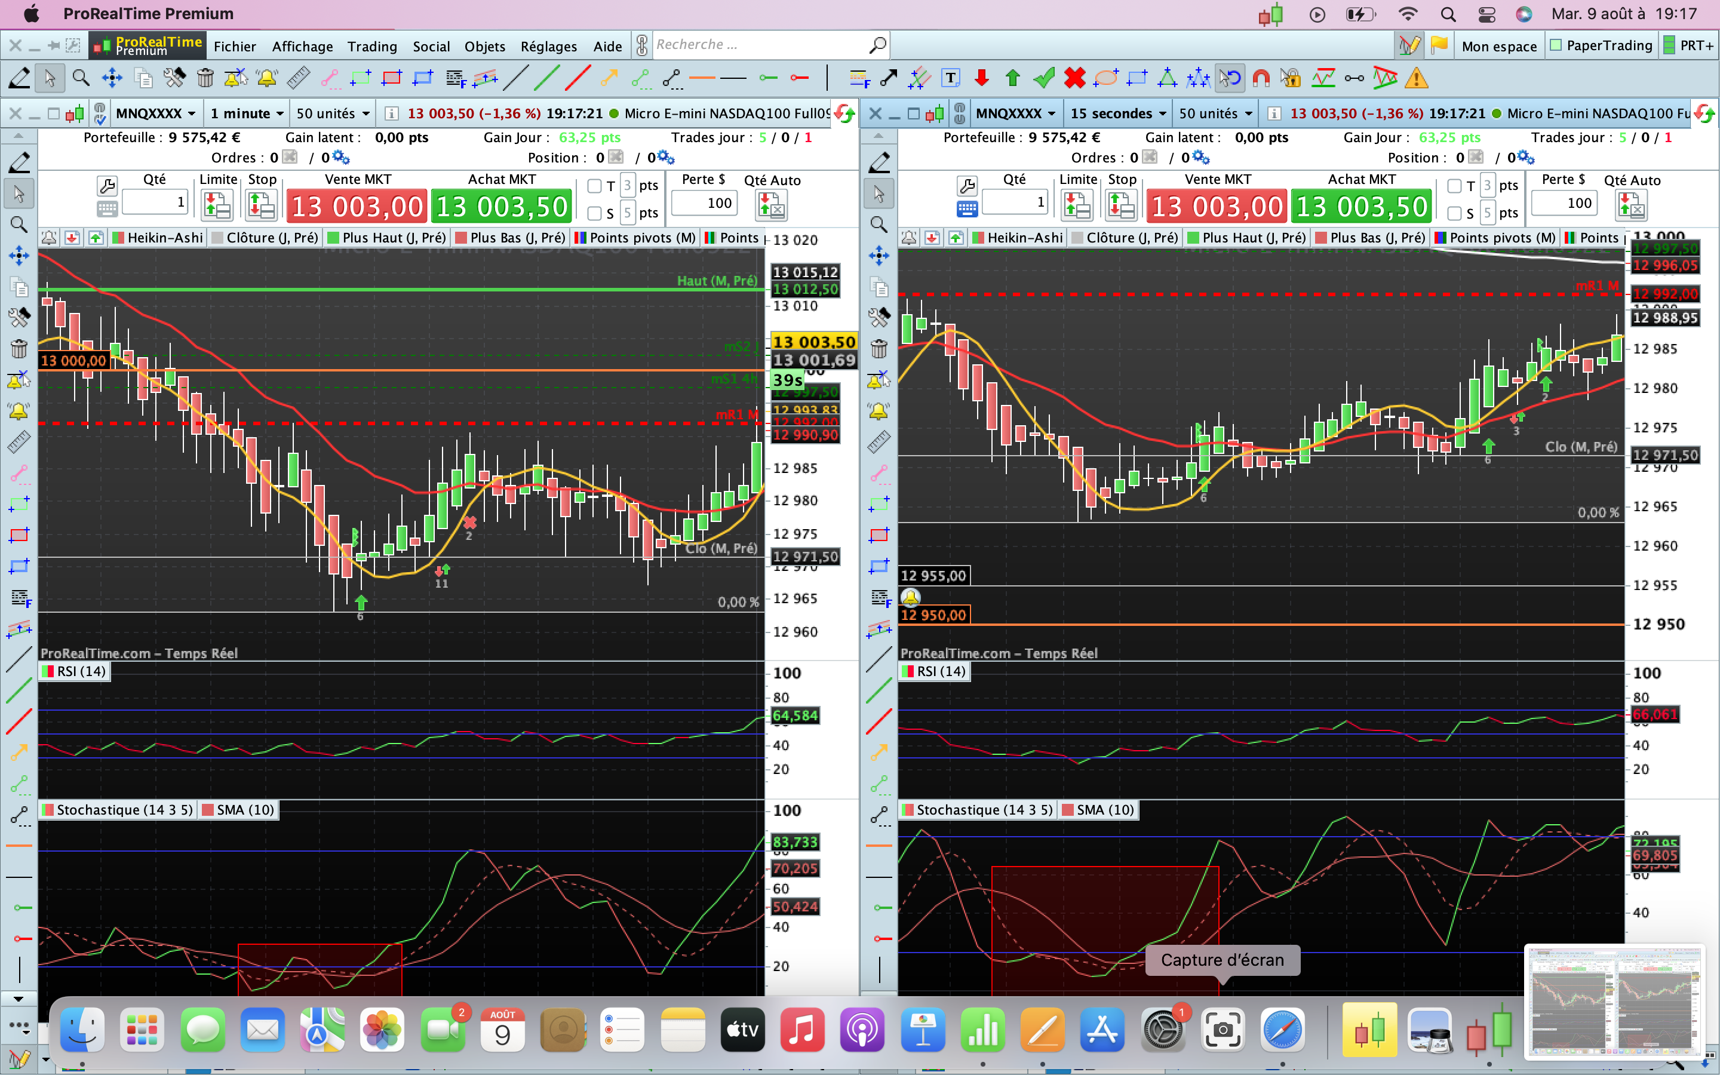Click the trash can delete tool in toolbar

[205, 78]
